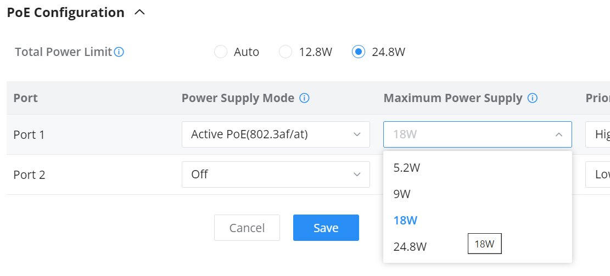
Task: Click the Port 2 row label
Action: pos(29,174)
